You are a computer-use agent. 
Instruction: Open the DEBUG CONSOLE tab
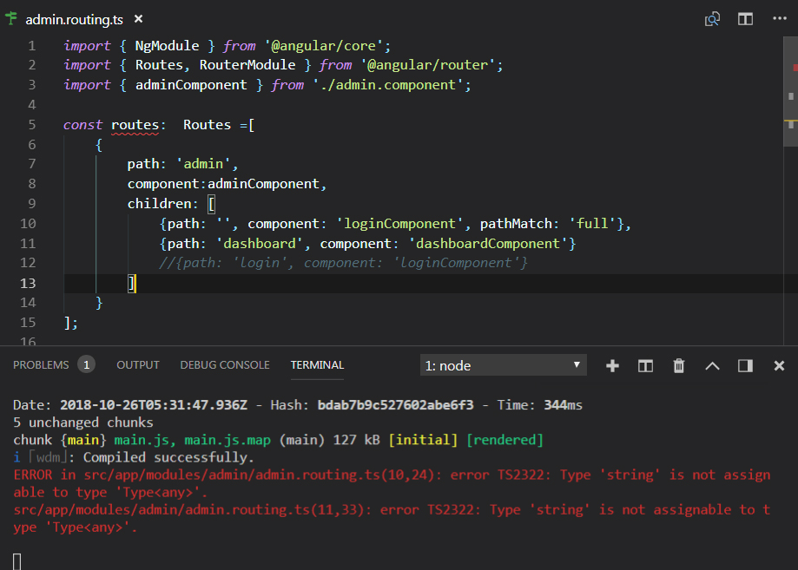click(x=224, y=364)
